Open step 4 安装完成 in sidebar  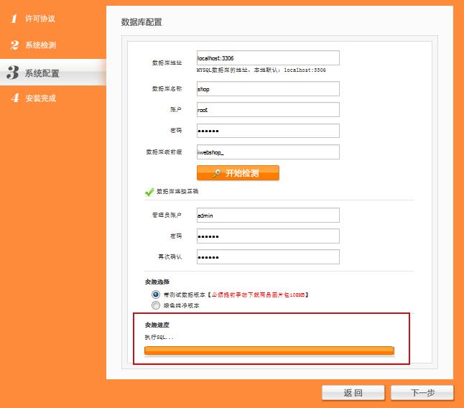33,98
